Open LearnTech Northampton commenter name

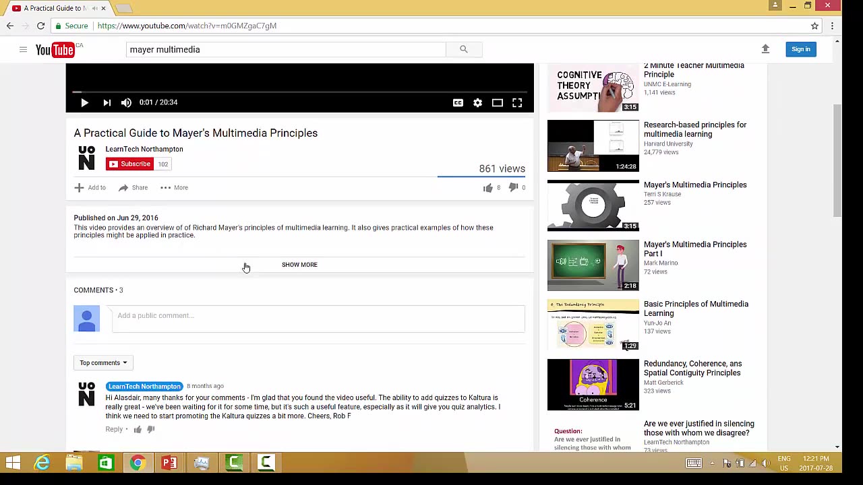[144, 386]
